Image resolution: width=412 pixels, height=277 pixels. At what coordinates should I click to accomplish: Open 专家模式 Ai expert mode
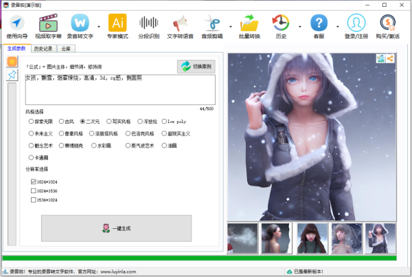click(117, 26)
